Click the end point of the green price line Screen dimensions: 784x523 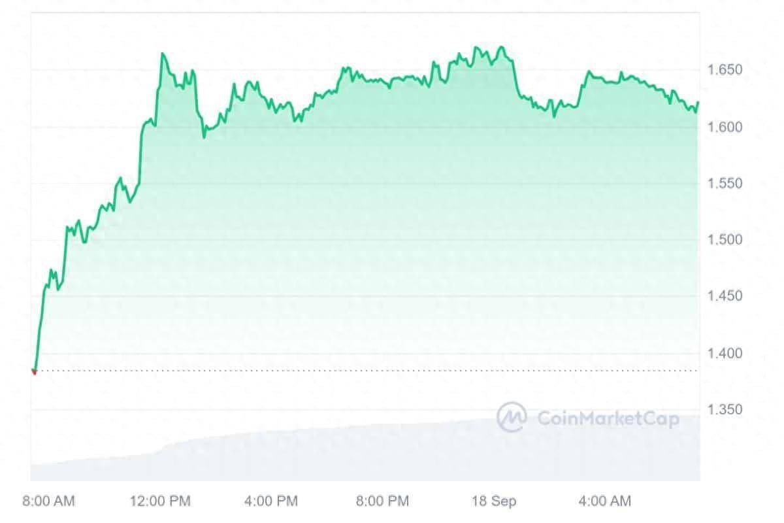698,103
